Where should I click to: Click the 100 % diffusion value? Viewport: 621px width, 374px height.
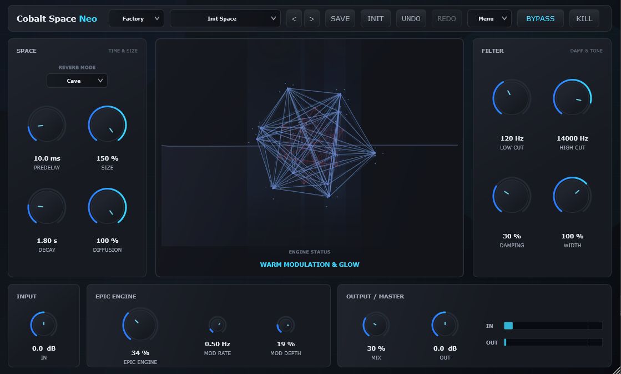(x=107, y=240)
